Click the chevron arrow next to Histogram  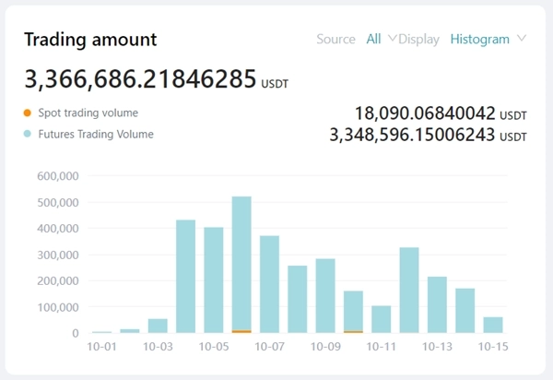(523, 39)
